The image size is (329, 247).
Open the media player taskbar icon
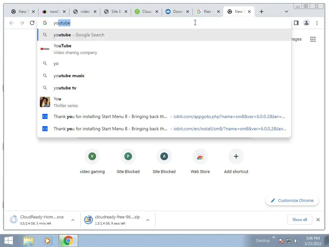tap(48, 241)
